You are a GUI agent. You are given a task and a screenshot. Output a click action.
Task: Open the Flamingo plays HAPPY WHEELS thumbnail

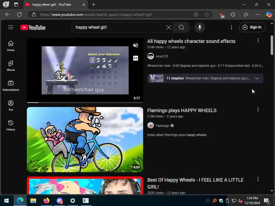pyautogui.click(x=85, y=139)
